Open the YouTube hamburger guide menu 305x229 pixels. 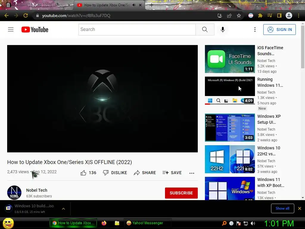pos(11,30)
